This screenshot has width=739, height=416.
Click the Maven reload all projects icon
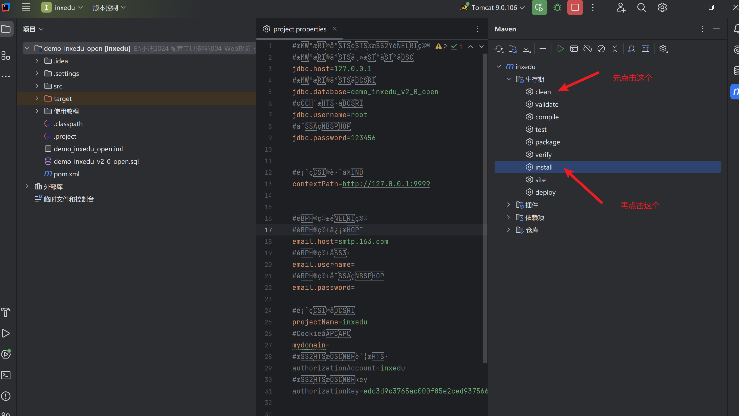499,49
